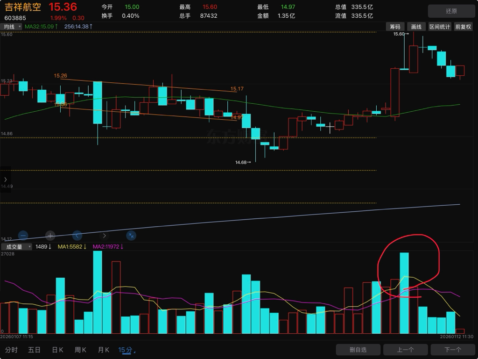This screenshot has width=478, height=359.
Task: Switch to the 周K tab
Action: pyautogui.click(x=80, y=350)
